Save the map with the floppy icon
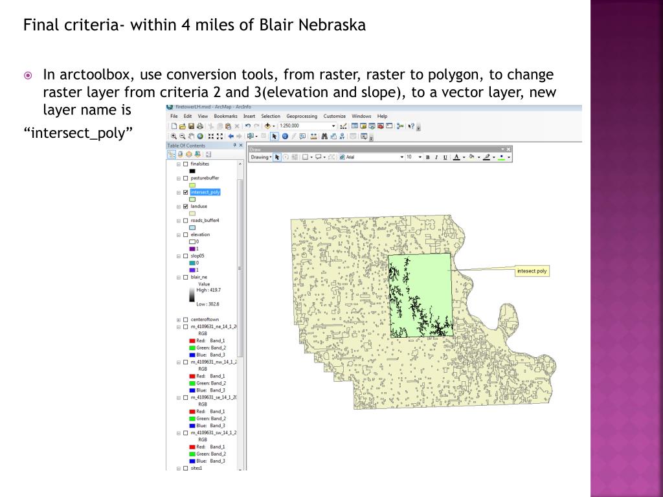 (191, 126)
